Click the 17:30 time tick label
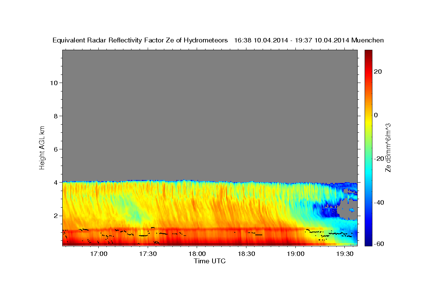Viewport: 442px width, 295px height. 148,254
